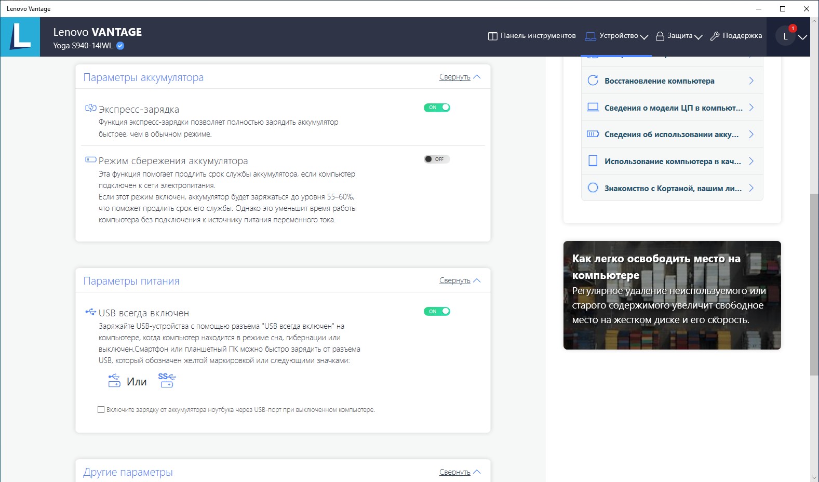Viewport: 819px width, 482px height.
Task: Click the verified badge next to Yoga S940-14IWL
Action: 120,46
